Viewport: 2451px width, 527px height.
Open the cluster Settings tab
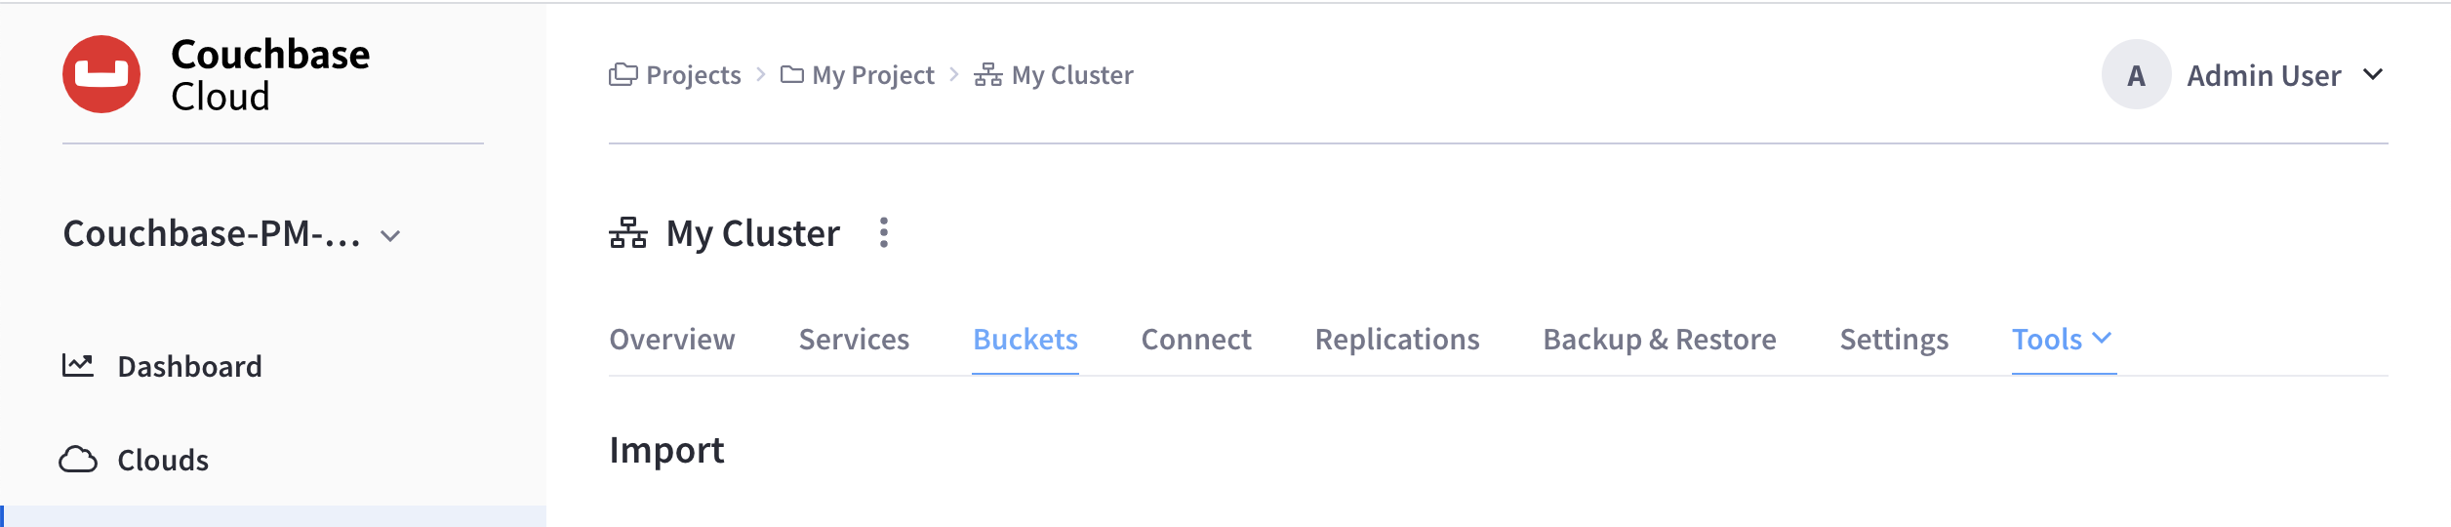tap(1893, 339)
